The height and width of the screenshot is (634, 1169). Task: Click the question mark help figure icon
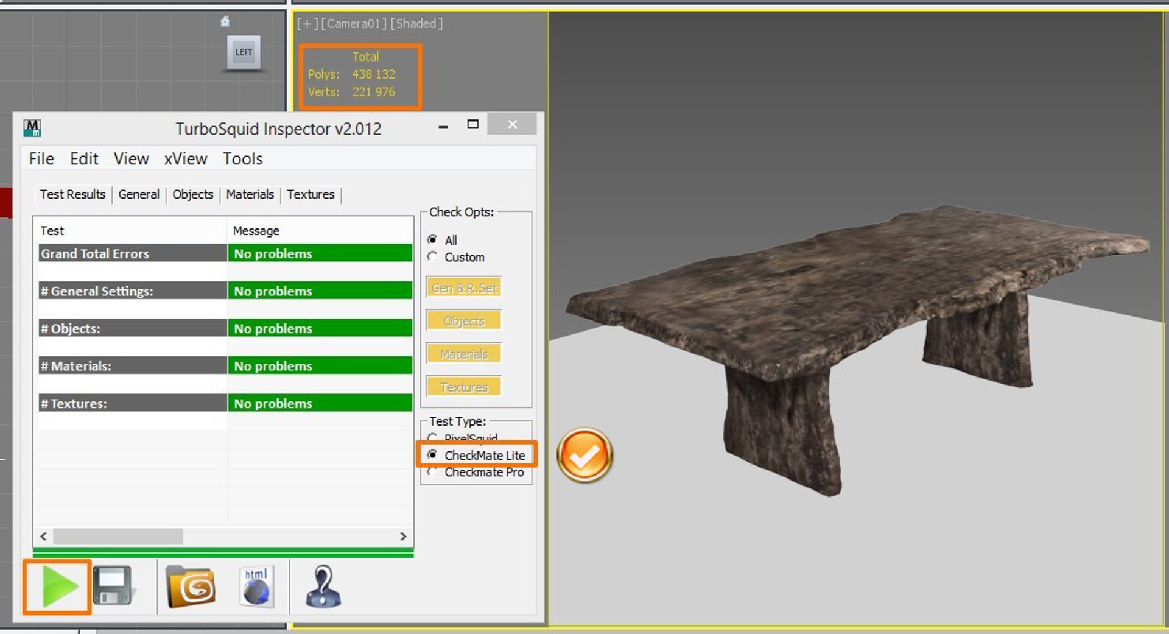coord(323,586)
